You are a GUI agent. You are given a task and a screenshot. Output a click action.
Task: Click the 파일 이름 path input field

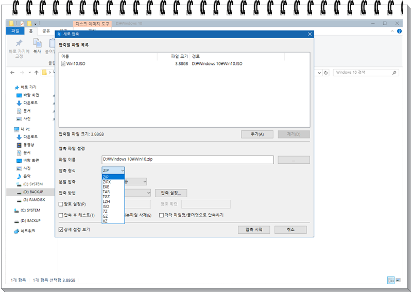(x=187, y=160)
